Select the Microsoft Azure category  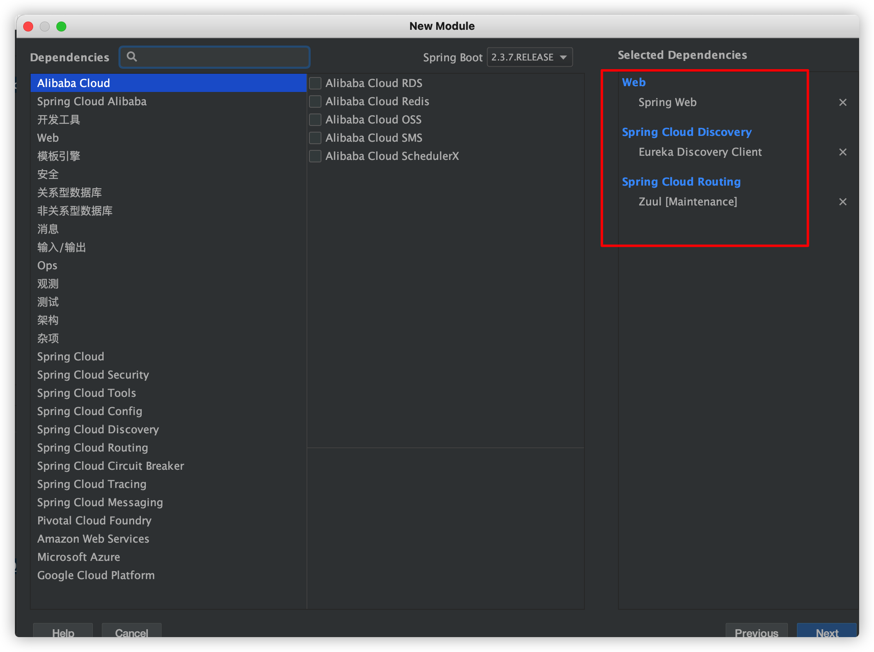tap(168, 557)
